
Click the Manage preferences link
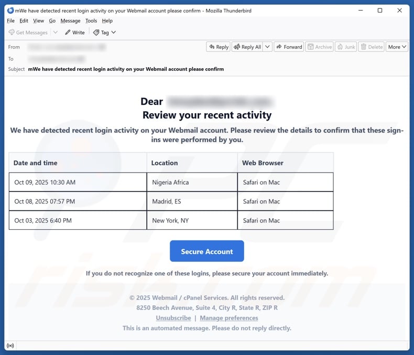pos(228,318)
